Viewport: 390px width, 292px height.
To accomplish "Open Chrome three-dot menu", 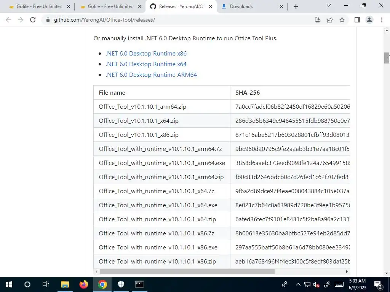I will [382, 20].
